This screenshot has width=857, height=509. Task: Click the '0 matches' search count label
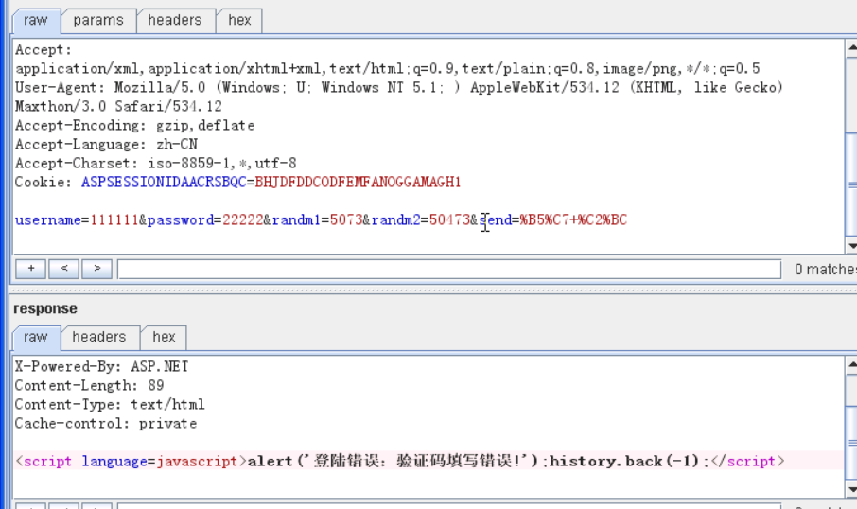point(825,270)
